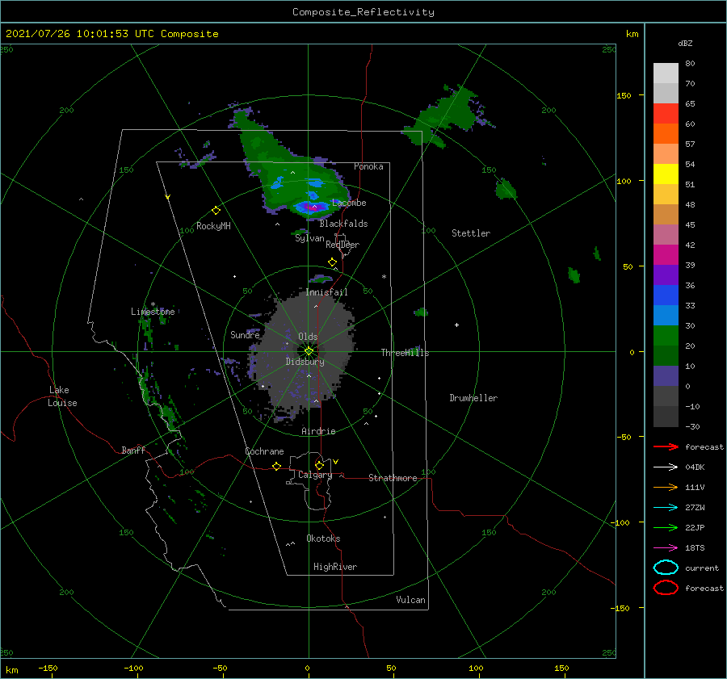Click the intense storm core near Lacombe
The height and width of the screenshot is (679, 727).
[x=311, y=207]
